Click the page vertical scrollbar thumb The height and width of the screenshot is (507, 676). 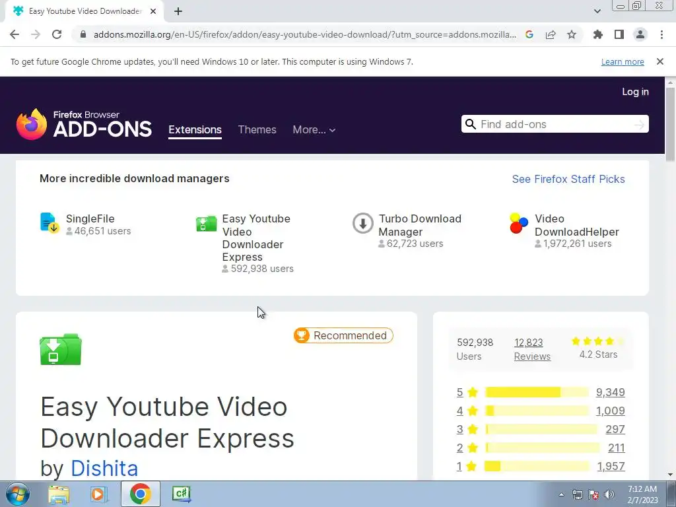coord(670,124)
